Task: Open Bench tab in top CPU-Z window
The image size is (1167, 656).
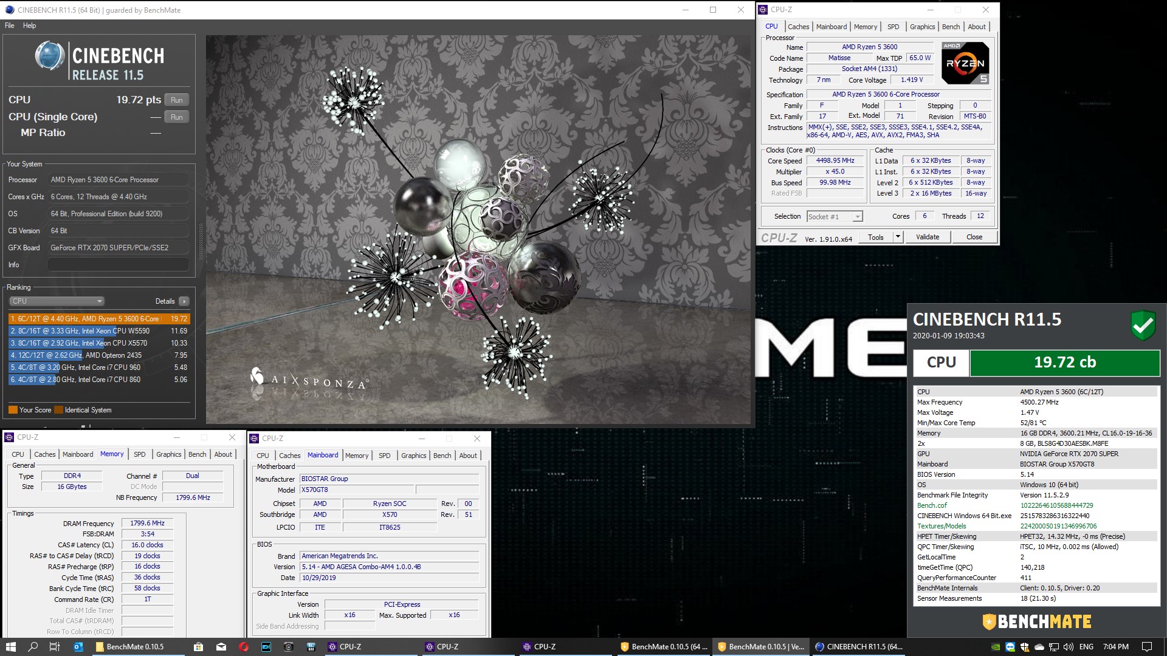Action: point(951,27)
